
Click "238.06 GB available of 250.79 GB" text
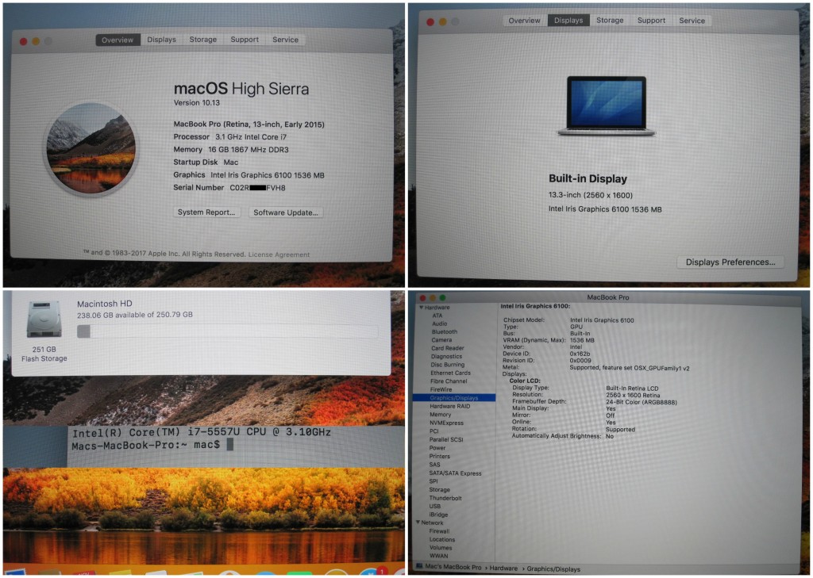(135, 315)
